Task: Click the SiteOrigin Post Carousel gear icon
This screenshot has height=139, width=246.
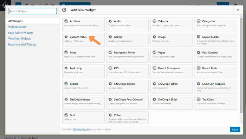Action: tap(110, 99)
